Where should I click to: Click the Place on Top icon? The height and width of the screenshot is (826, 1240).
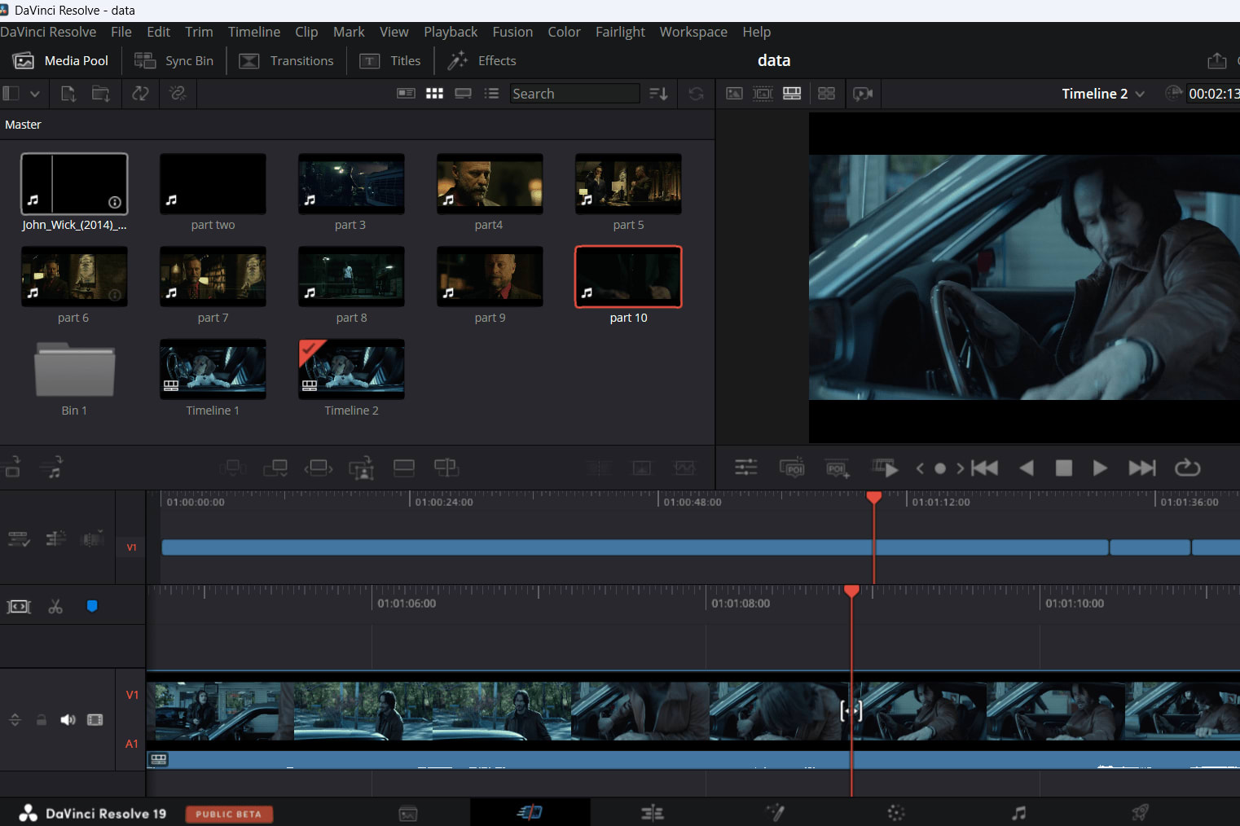404,468
